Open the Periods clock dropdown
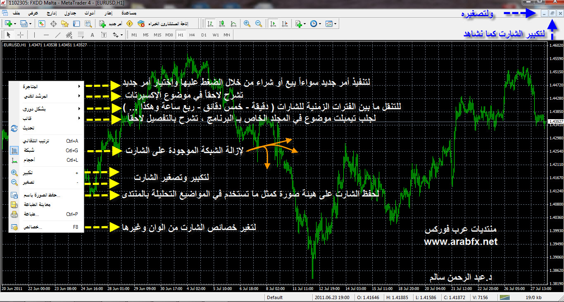Screen dimensions: 564x302 315,24
